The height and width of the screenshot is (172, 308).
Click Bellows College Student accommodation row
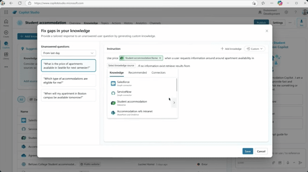[x=122, y=164]
